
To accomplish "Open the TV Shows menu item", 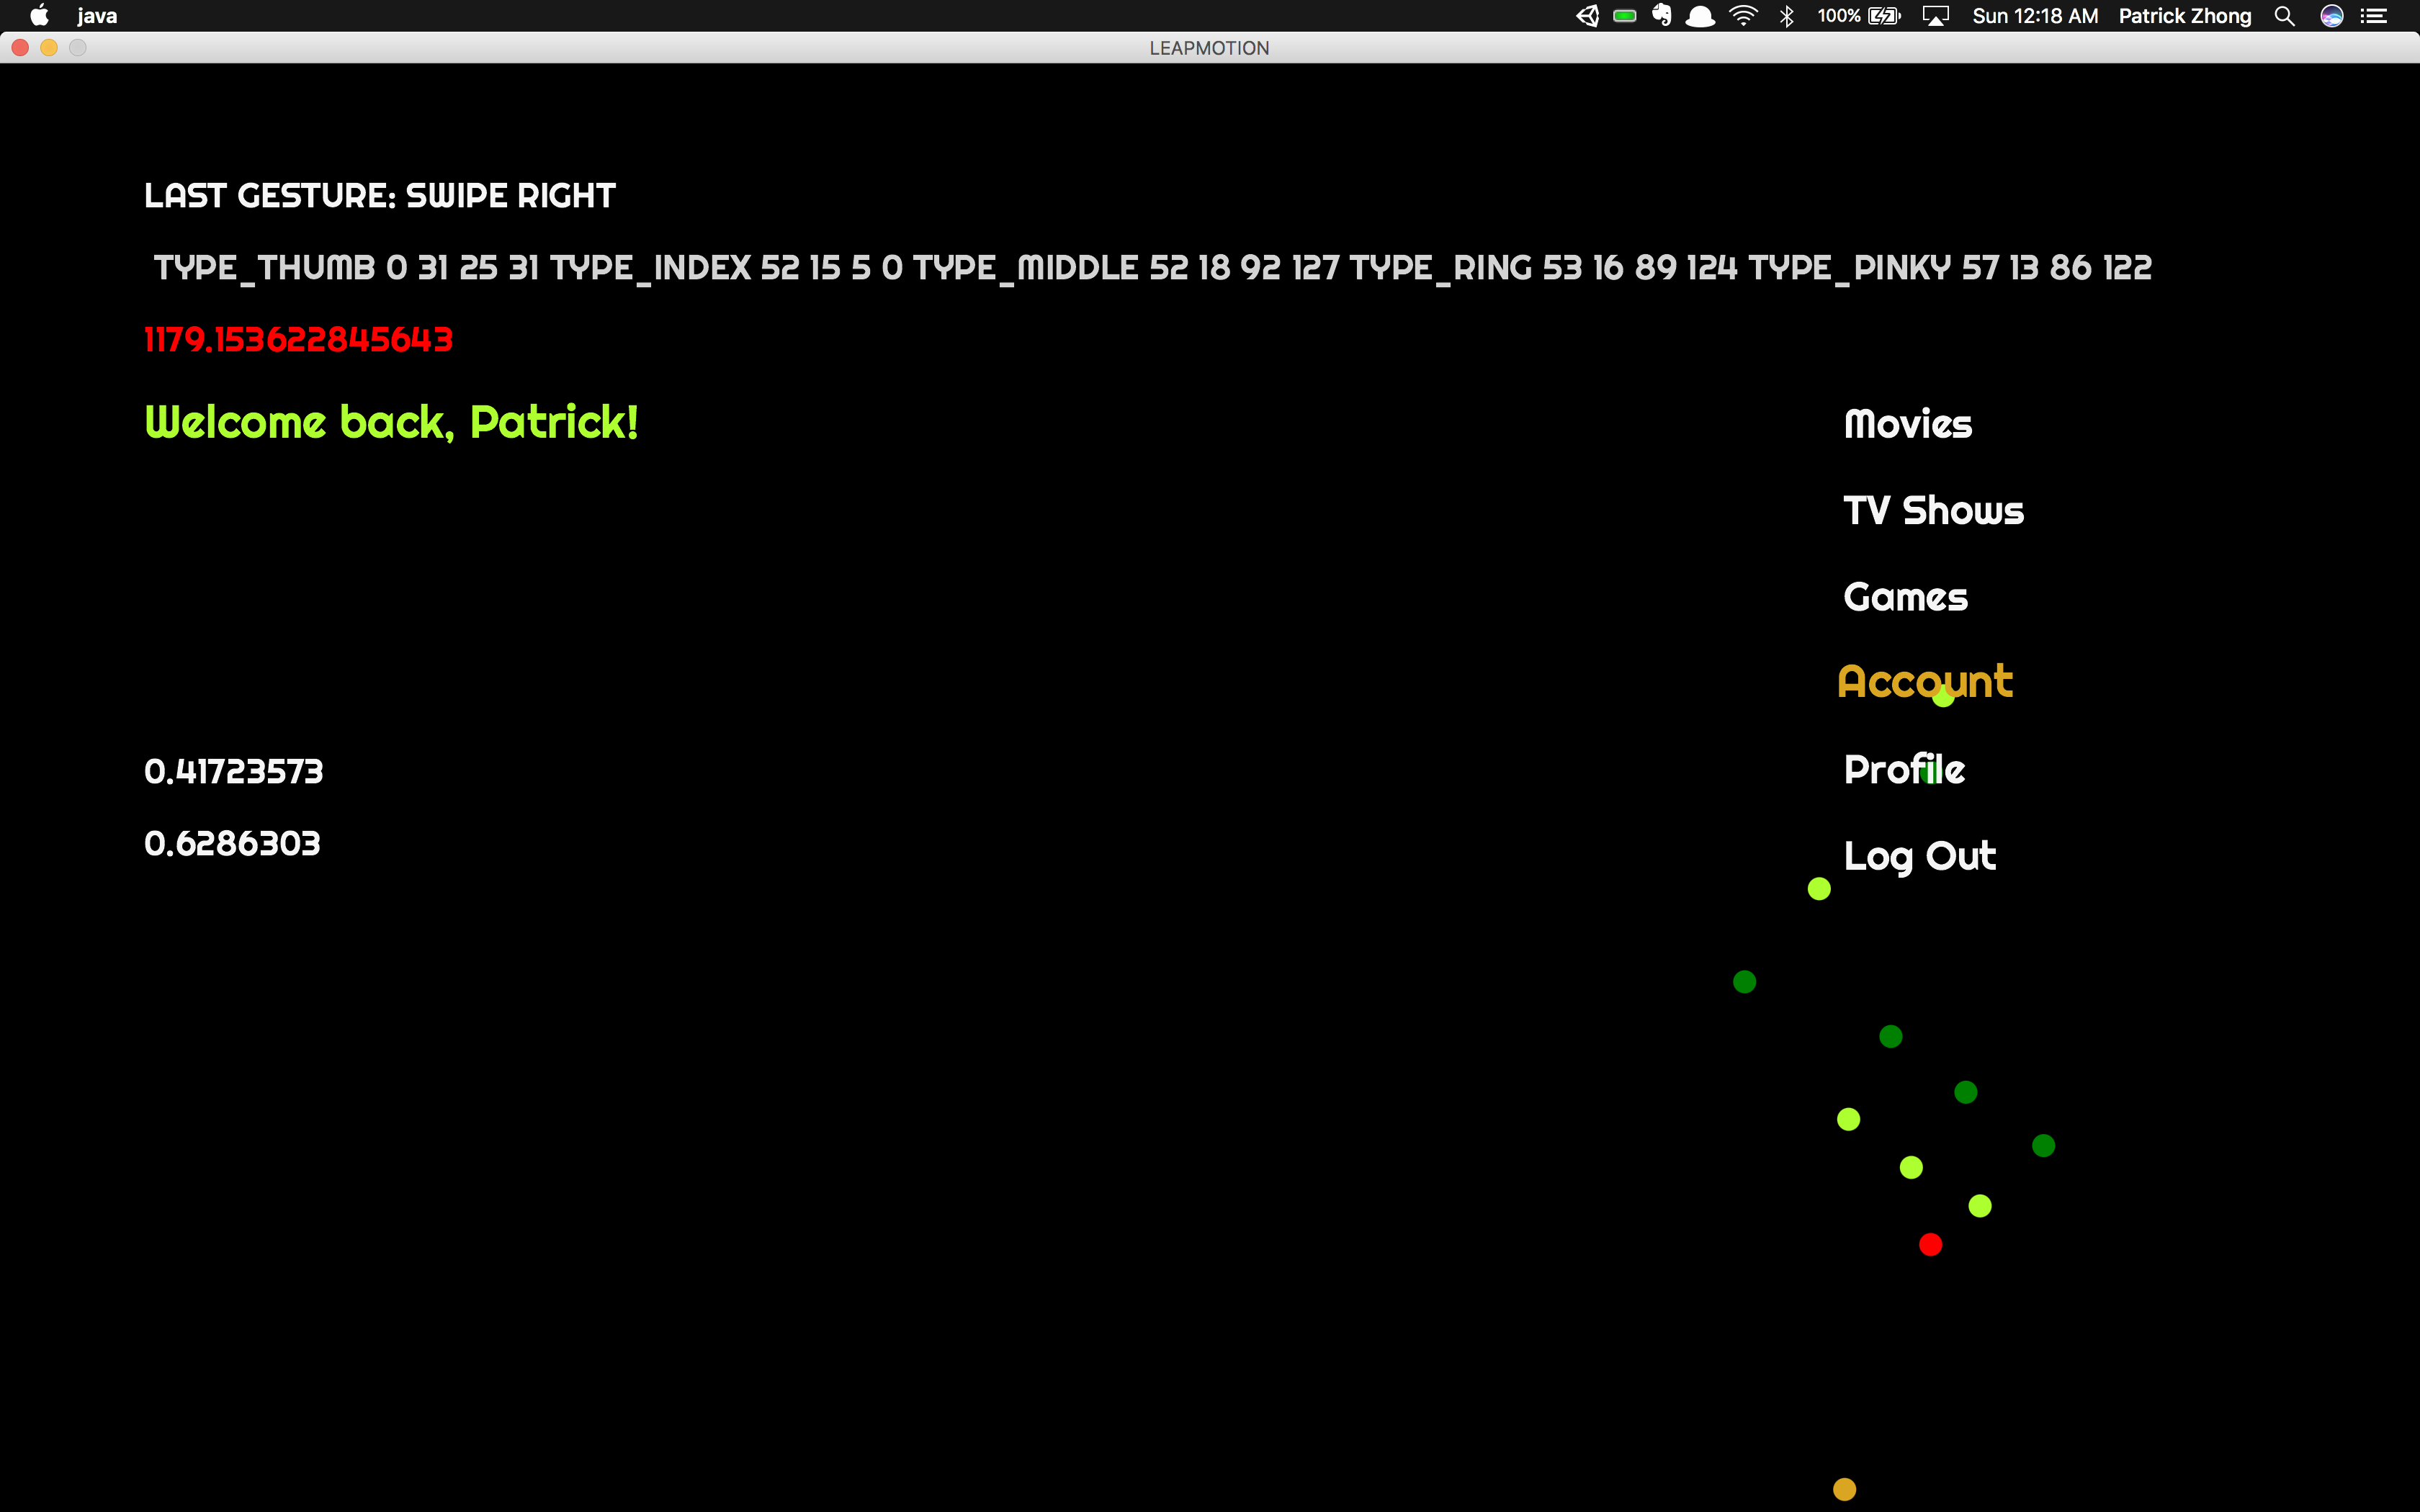I will tap(1933, 511).
